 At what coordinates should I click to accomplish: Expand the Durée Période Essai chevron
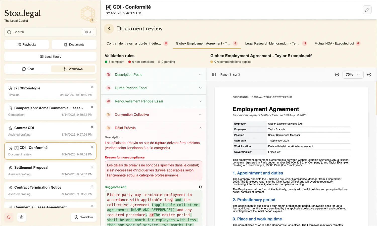point(200,88)
